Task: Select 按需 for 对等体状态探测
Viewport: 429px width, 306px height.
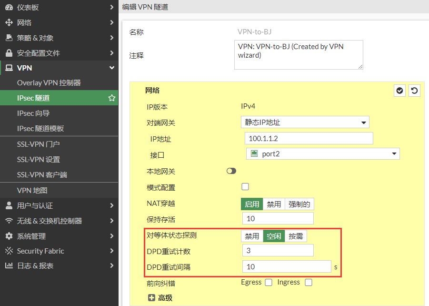Action: (x=296, y=236)
